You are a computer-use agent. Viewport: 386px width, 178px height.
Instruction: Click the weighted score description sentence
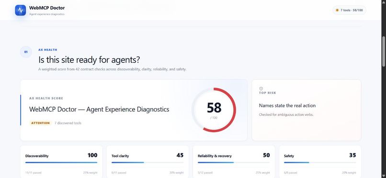(112, 69)
